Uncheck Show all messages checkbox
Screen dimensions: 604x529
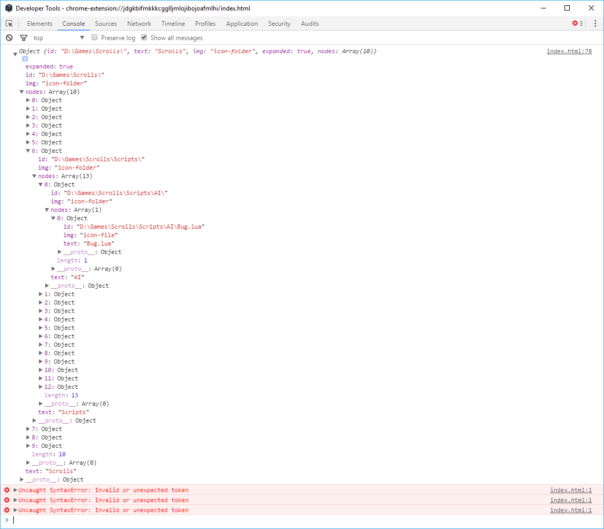pyautogui.click(x=144, y=37)
